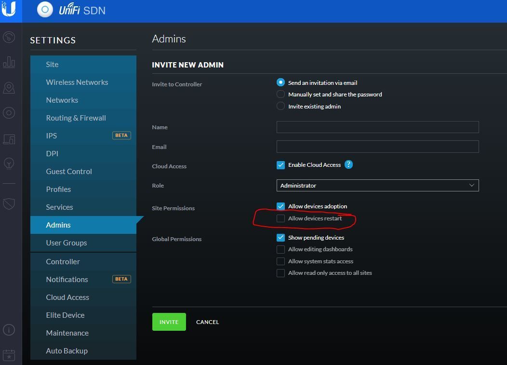
Task: Select Manually set and share the password
Action: click(x=280, y=95)
